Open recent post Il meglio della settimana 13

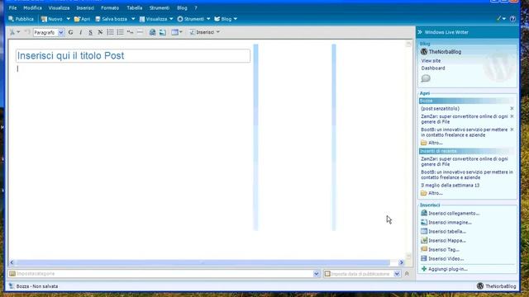point(450,186)
